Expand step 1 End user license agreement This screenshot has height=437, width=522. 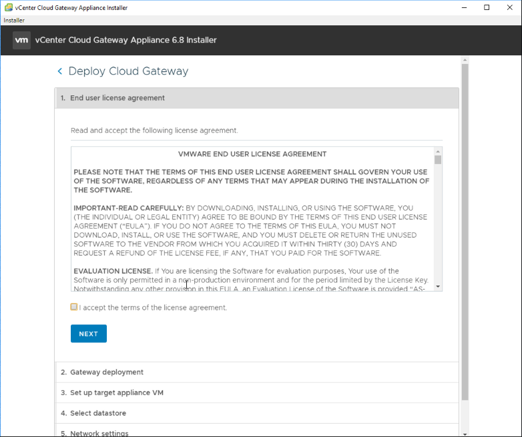pos(257,98)
